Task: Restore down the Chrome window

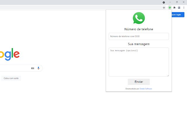Action: click(x=177, y=2)
